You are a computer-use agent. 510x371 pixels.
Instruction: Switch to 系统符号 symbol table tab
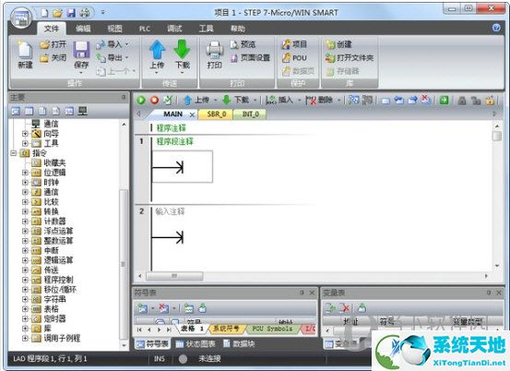pos(226,329)
